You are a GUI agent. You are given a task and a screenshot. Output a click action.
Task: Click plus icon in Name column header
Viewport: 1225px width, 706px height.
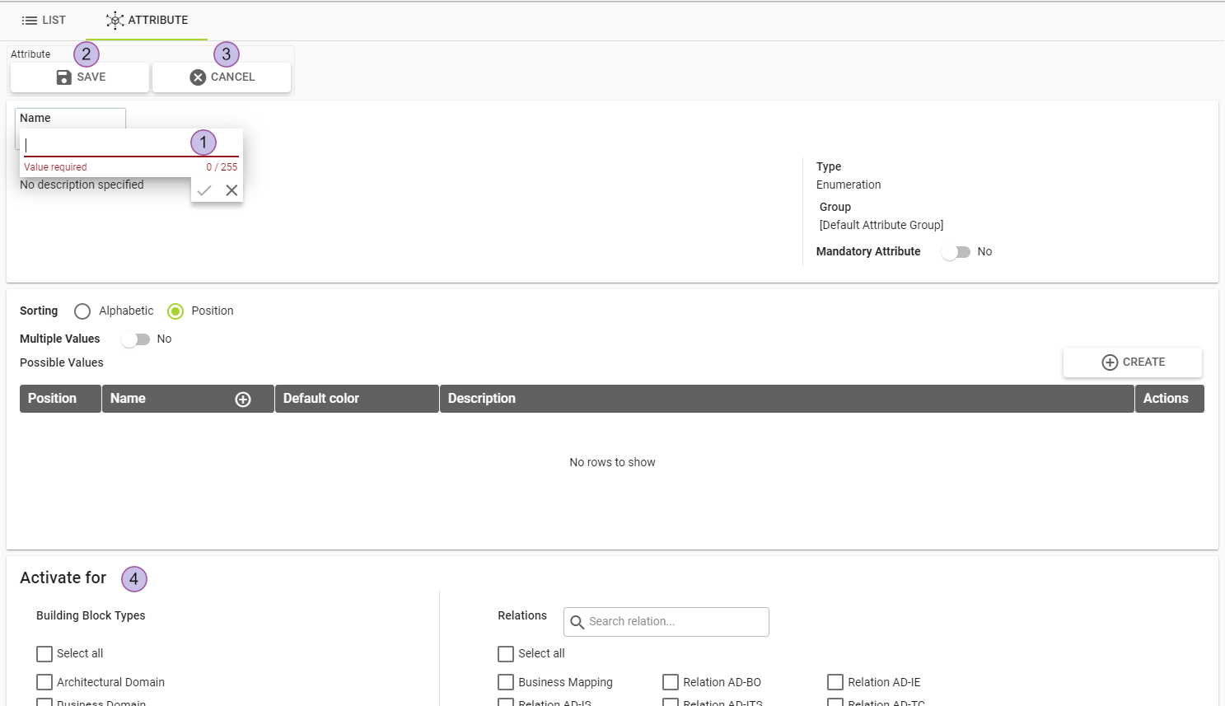(x=243, y=400)
